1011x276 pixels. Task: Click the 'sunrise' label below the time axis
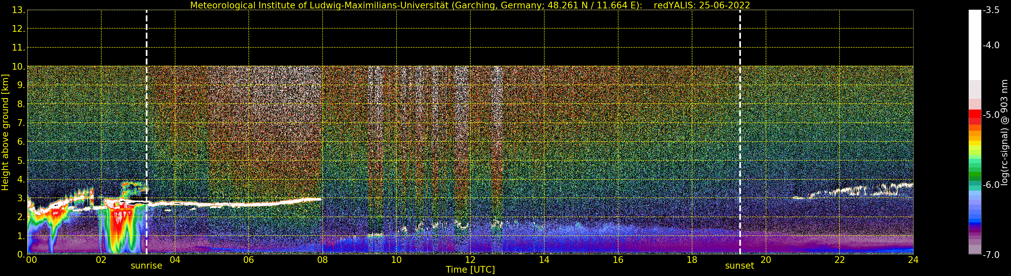tap(146, 266)
